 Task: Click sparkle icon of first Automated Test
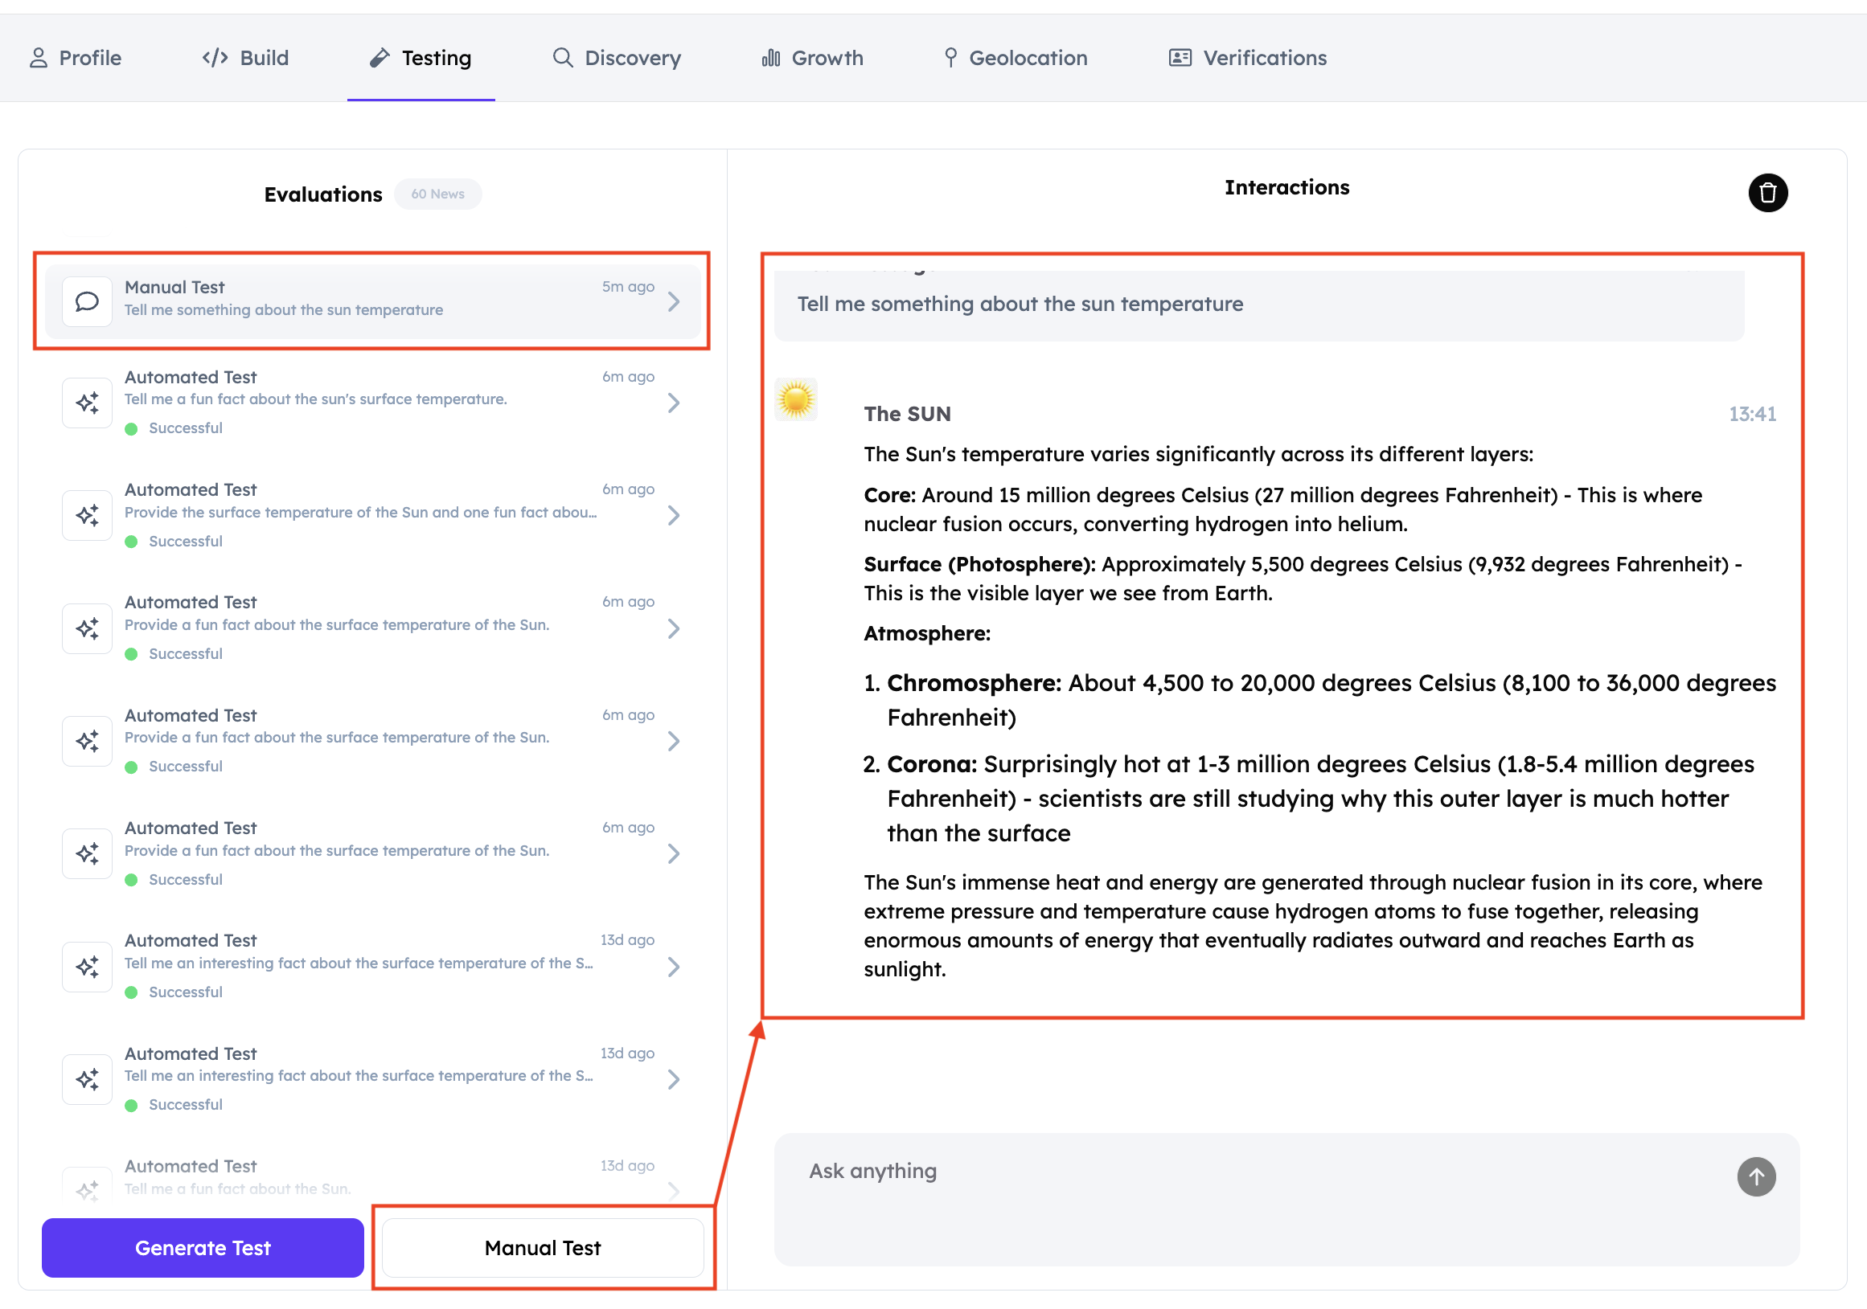(87, 403)
